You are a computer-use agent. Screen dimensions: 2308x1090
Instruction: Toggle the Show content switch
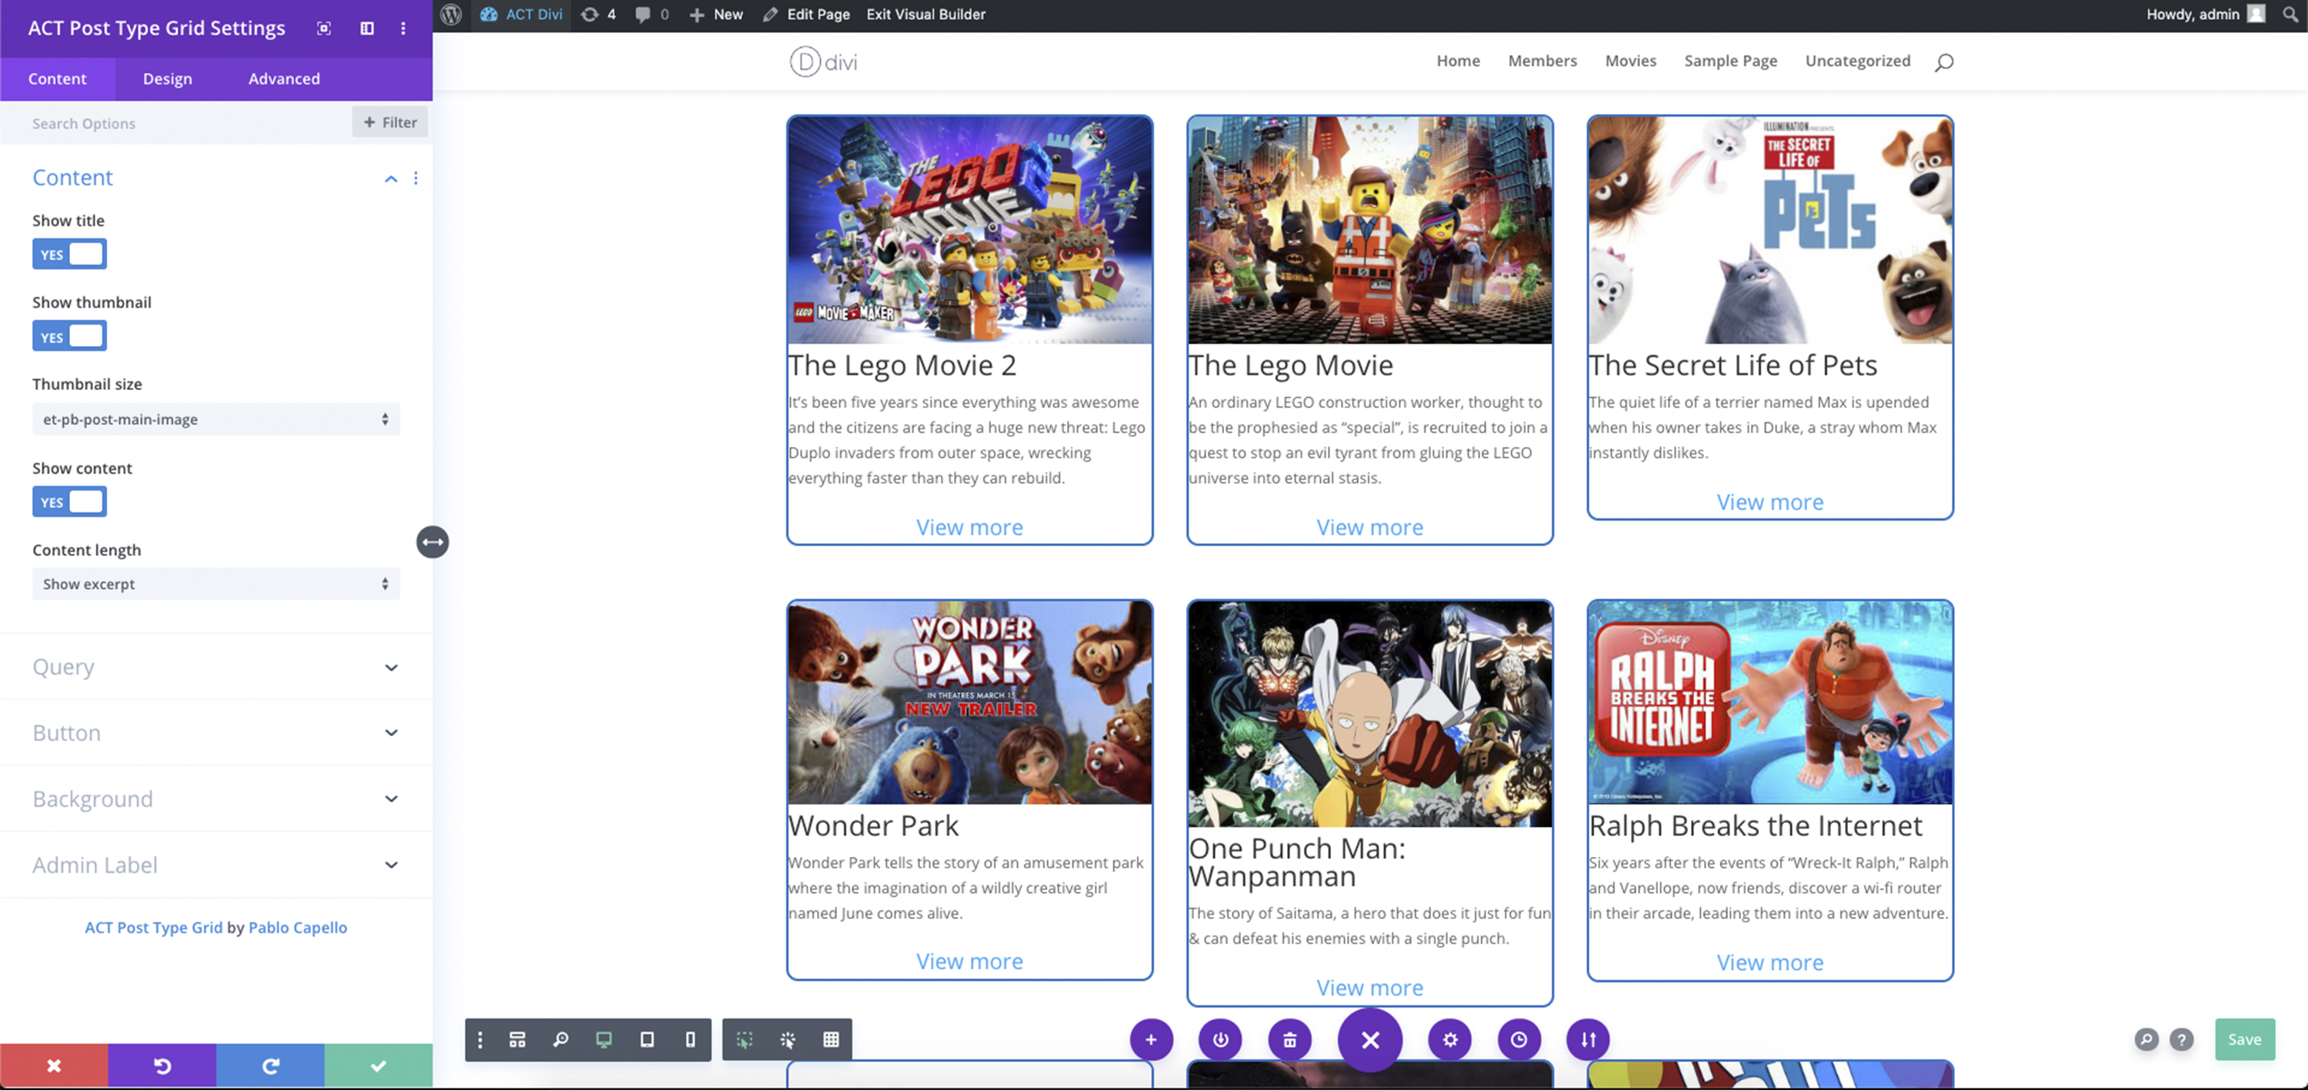70,502
